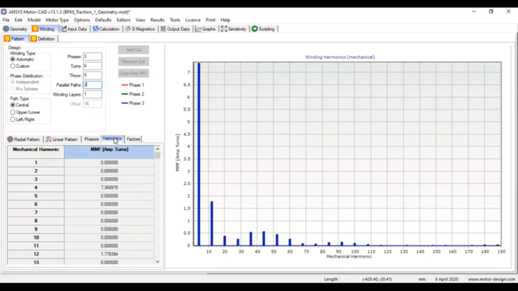Open the Graphs tab icon
Image resolution: width=518 pixels, height=291 pixels.
pyautogui.click(x=198, y=29)
